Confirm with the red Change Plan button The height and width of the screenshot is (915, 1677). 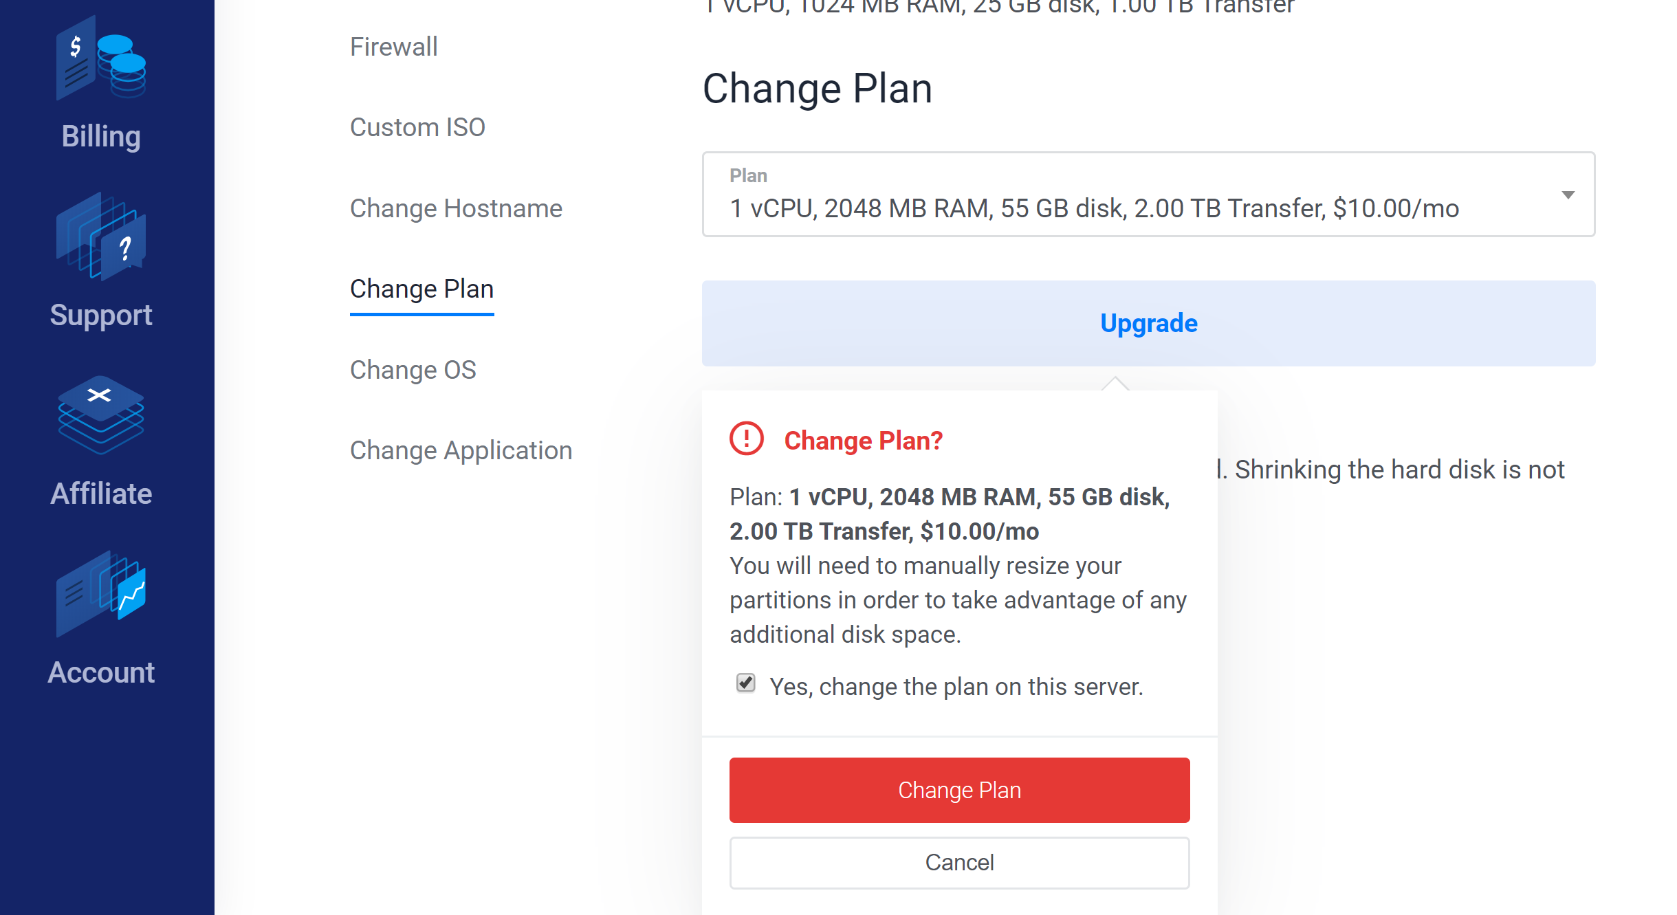(959, 791)
